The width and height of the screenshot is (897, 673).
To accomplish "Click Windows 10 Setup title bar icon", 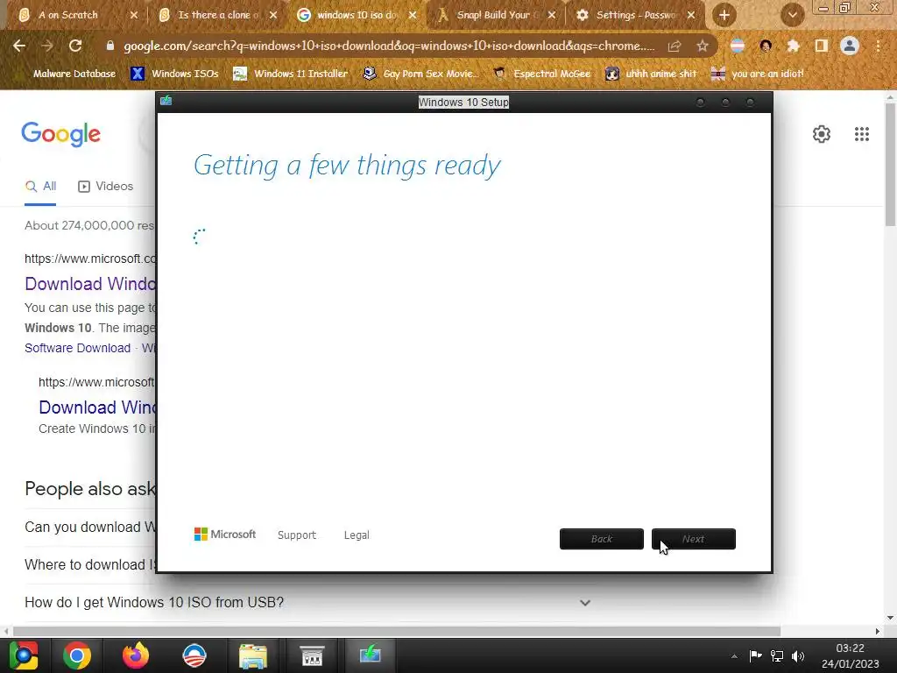I will tap(166, 102).
